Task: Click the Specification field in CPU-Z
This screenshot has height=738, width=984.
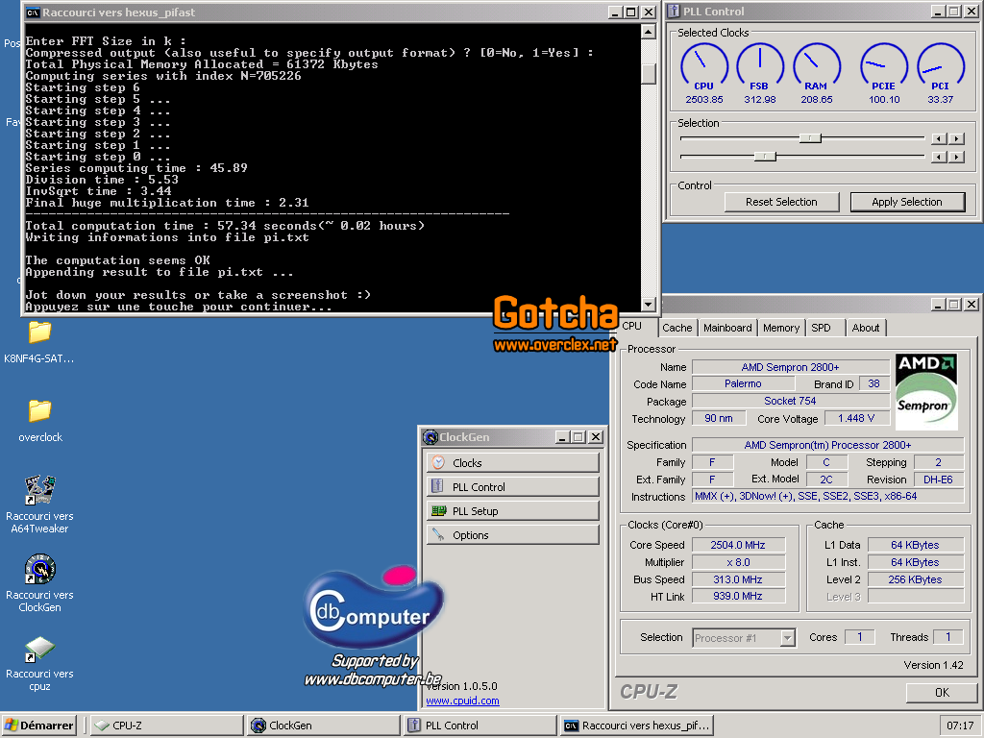Action: 827,445
